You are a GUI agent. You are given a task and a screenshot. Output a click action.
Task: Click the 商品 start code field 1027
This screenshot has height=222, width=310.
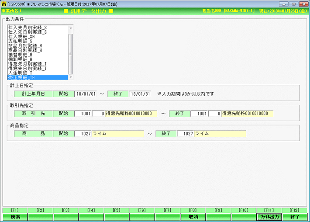(x=83, y=133)
